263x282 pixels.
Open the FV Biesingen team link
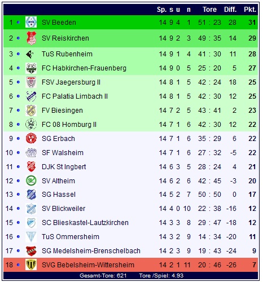[62, 111]
